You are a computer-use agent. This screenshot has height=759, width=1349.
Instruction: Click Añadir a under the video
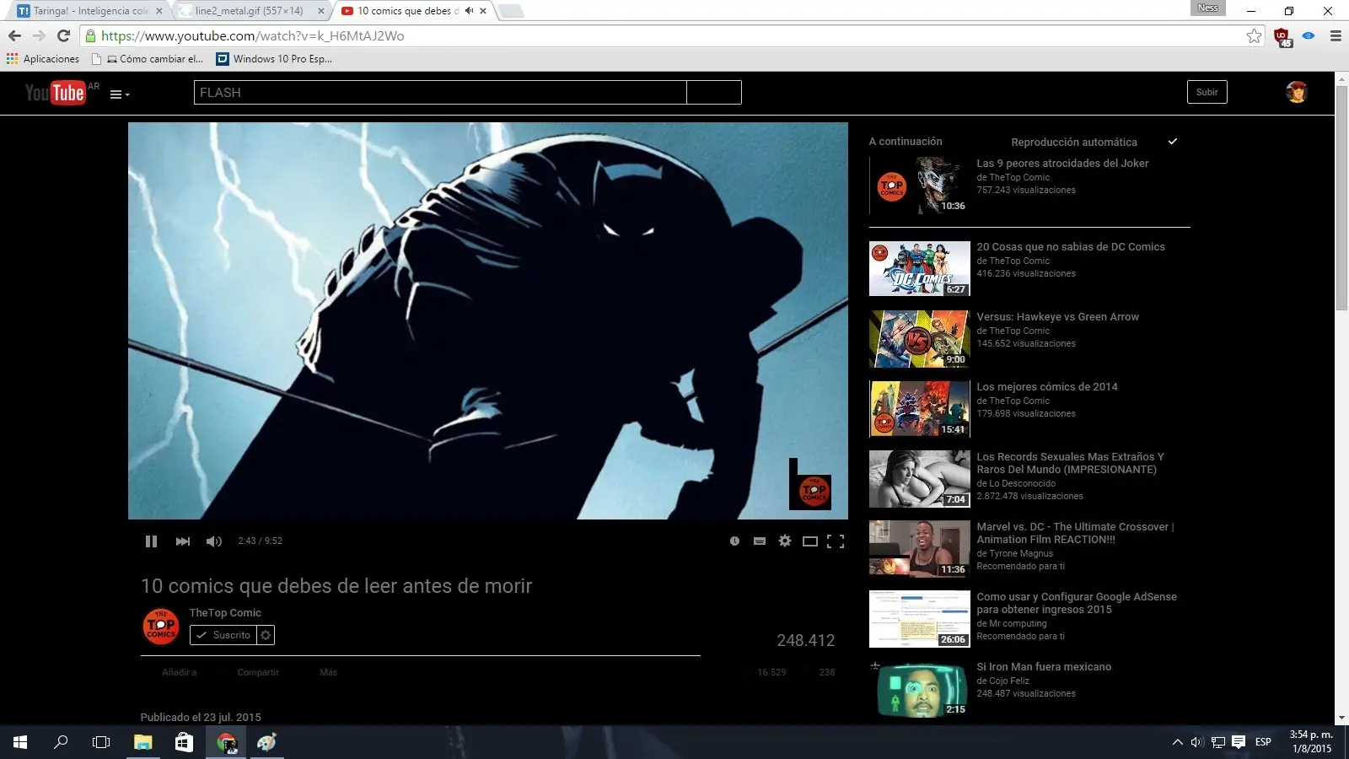[179, 672]
